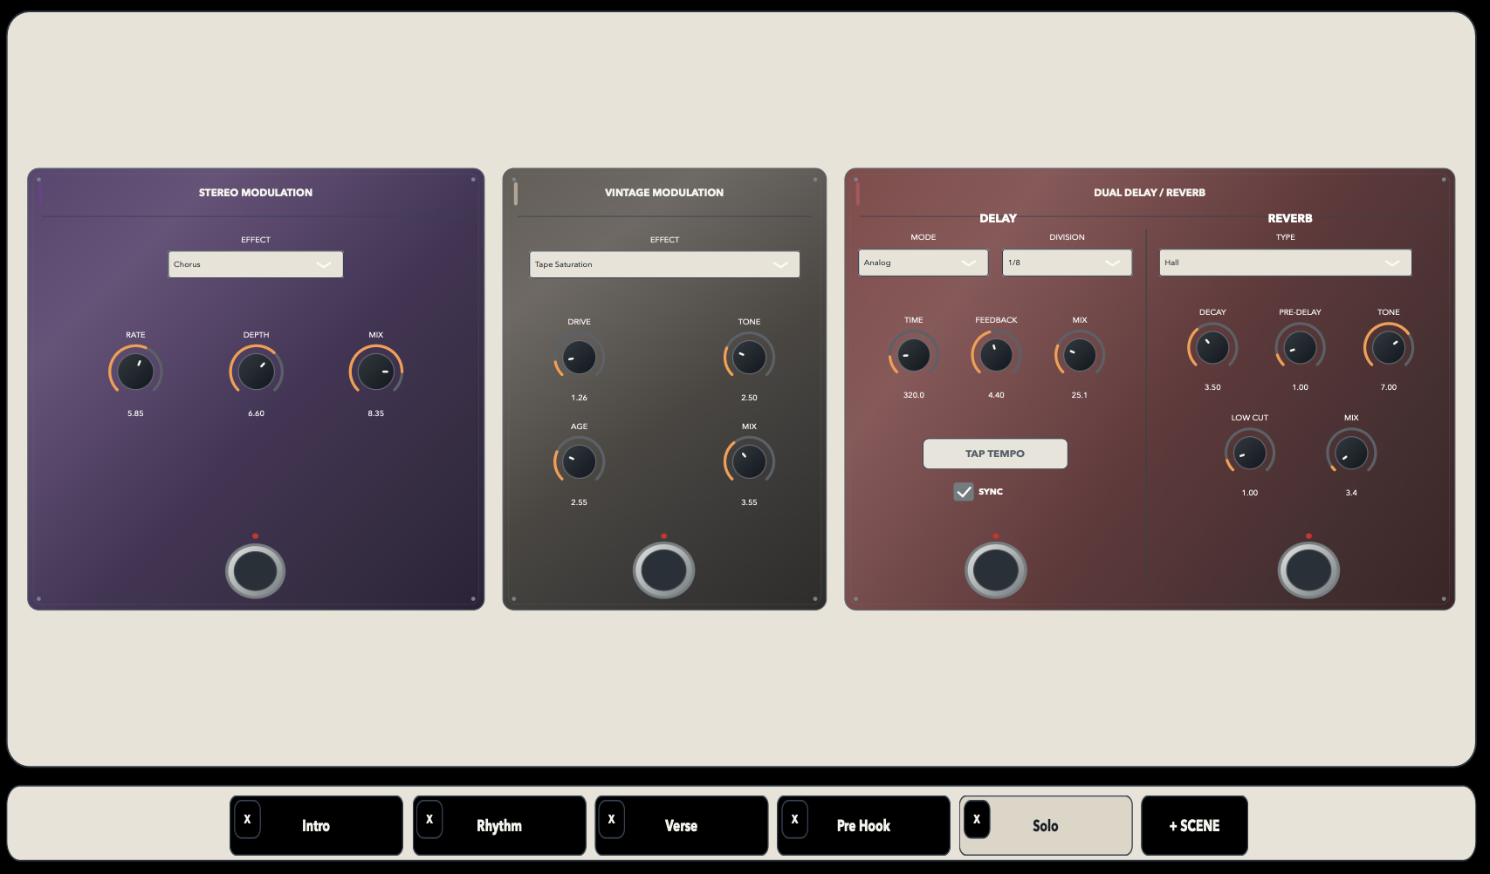Click the Delay TIME value 320.0
Viewport: 1490px width, 874px height.
pyautogui.click(x=914, y=395)
